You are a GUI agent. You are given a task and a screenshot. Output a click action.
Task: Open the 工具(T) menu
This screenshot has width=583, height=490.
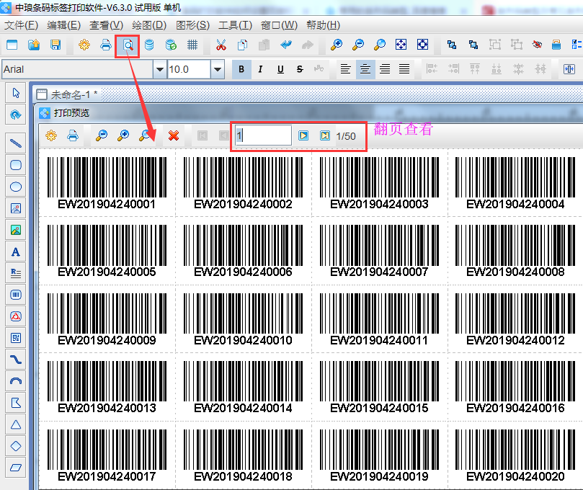pyautogui.click(x=235, y=25)
